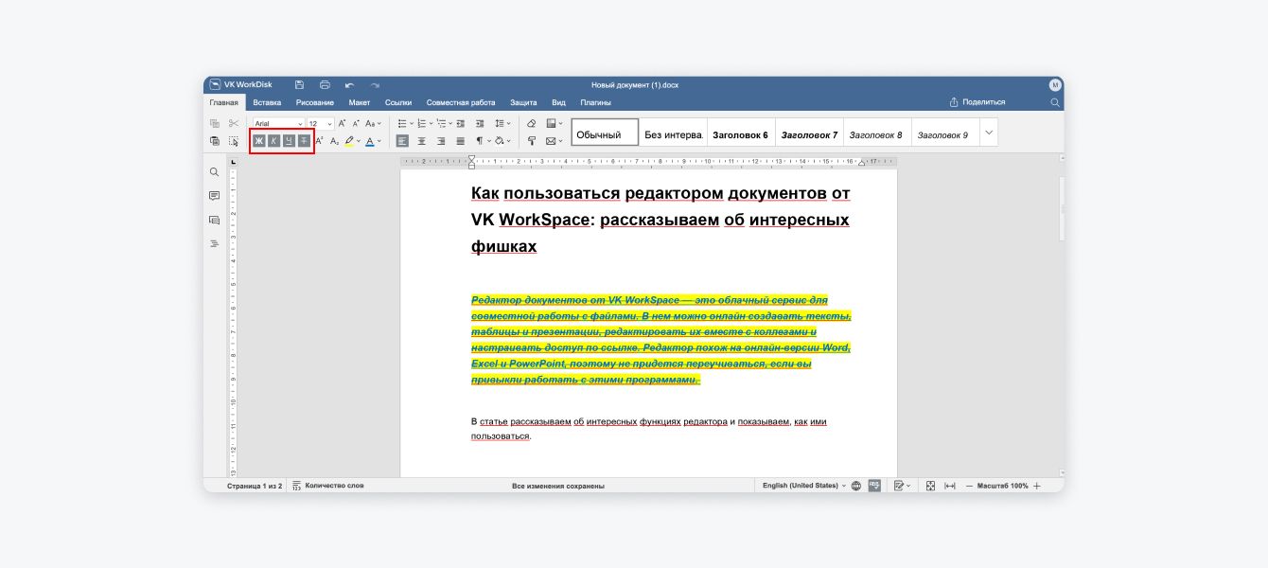This screenshot has width=1268, height=568.
Task: Click the Поделиться share button
Action: 977,102
